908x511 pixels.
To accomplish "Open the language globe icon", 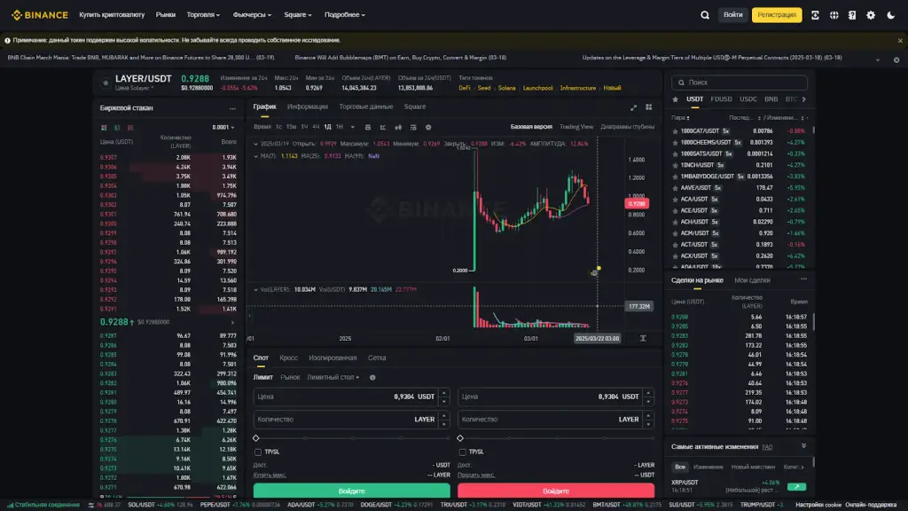I will (834, 15).
